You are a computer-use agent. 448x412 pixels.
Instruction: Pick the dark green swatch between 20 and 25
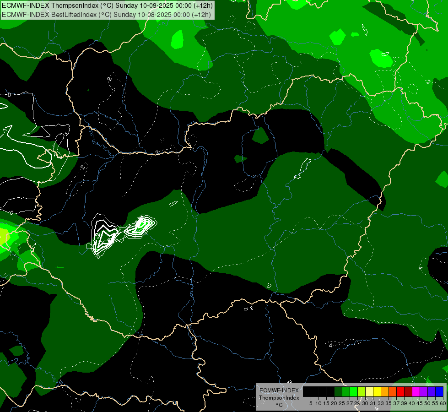[338, 391]
